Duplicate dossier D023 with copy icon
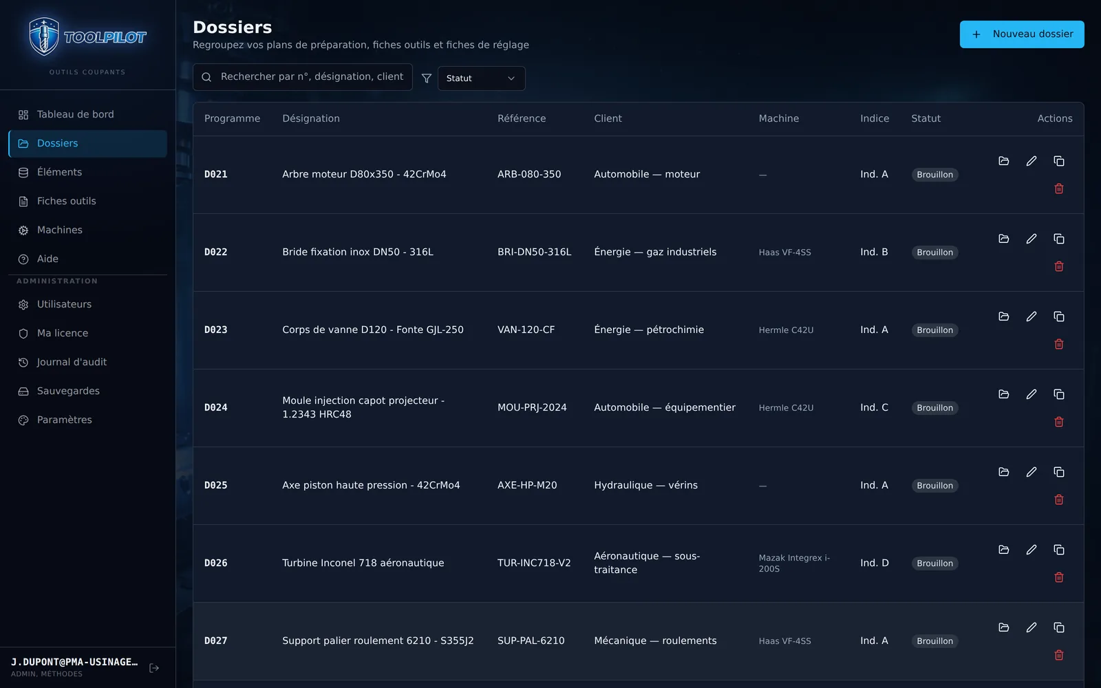Screen dimensions: 1101x688 [1059, 316]
